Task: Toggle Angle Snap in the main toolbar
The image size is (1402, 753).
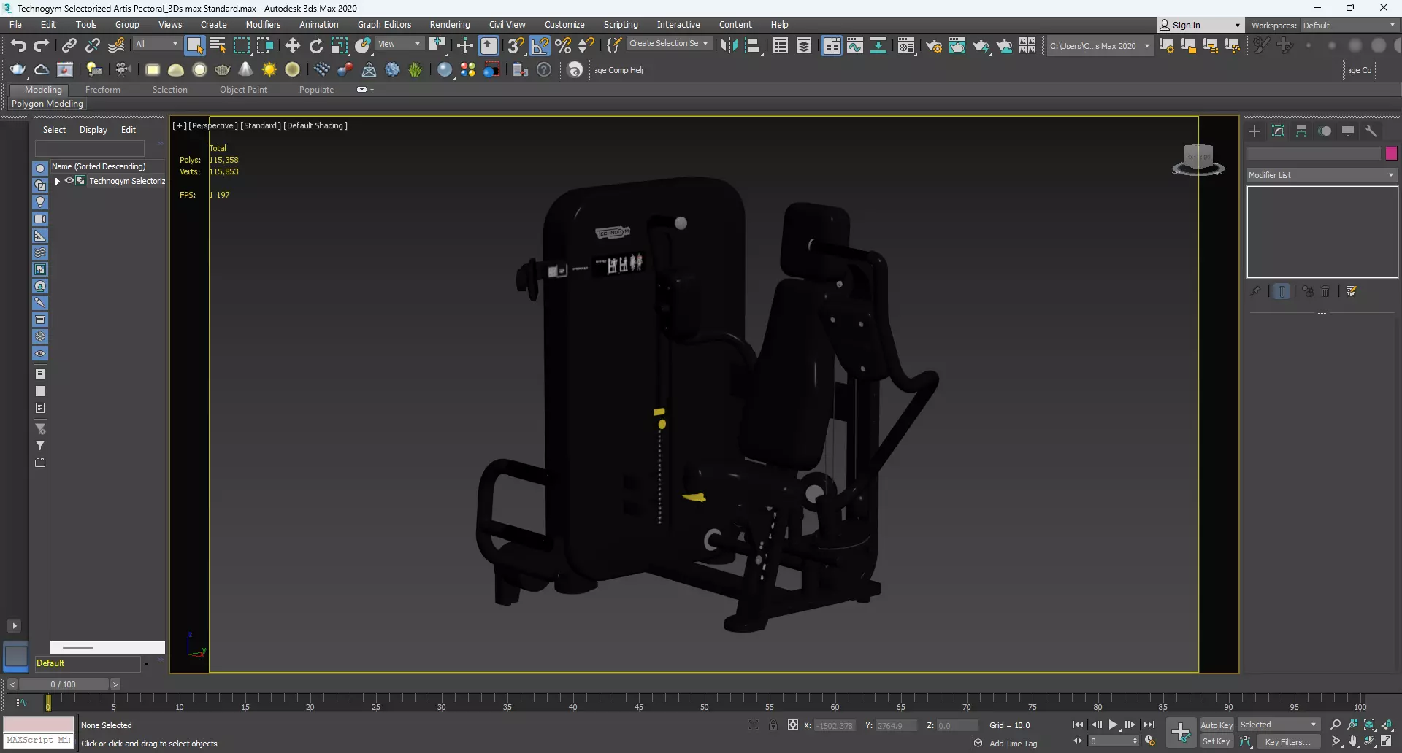Action: (x=540, y=45)
